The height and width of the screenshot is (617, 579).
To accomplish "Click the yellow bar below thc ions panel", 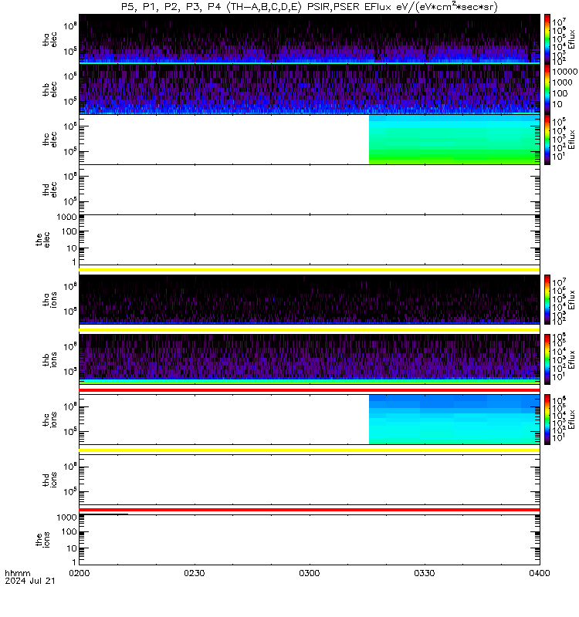I will click(310, 450).
